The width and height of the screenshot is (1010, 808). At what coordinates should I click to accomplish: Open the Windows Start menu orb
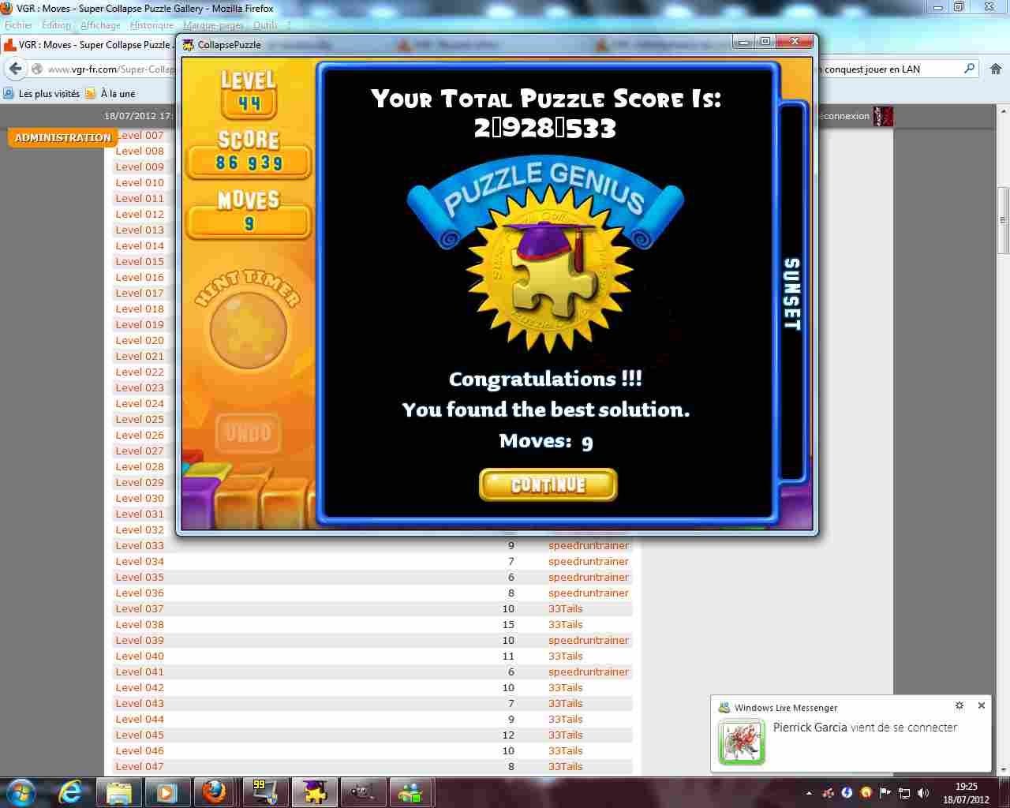pos(21,791)
